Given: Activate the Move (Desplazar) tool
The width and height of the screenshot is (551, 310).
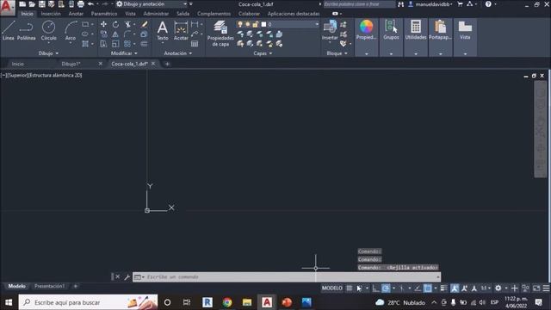Looking at the screenshot, I should [x=103, y=24].
